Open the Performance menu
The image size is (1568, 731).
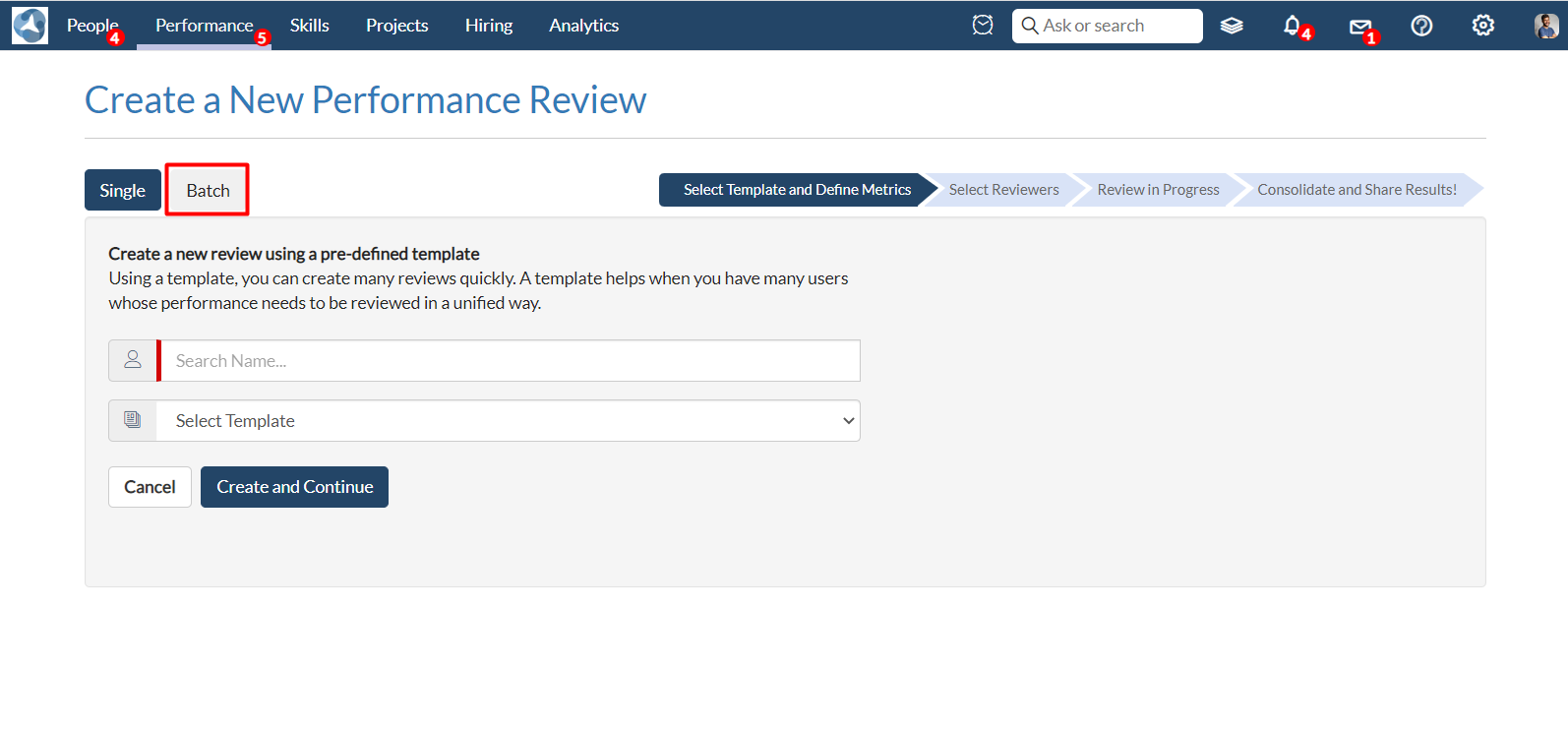pyautogui.click(x=205, y=26)
